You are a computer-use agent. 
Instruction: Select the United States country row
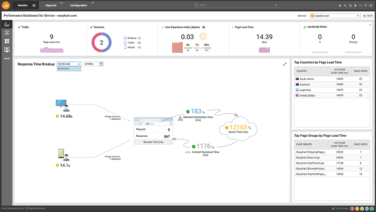pyautogui.click(x=332, y=95)
